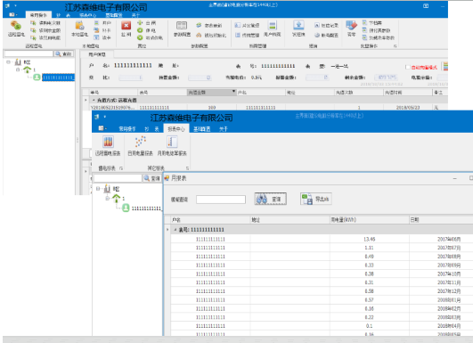The width and height of the screenshot is (473, 343).
Task: Click the 补卡 icon in 本地售电 group
Action: 96,30
